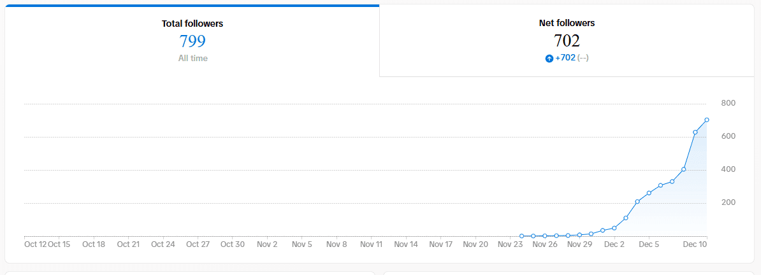Click the data point at 200 gridline
Viewport: 761px width, 275px height.
[x=637, y=202]
